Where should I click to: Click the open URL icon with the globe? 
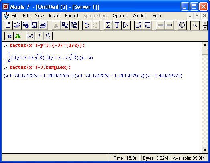click(x=26, y=25)
